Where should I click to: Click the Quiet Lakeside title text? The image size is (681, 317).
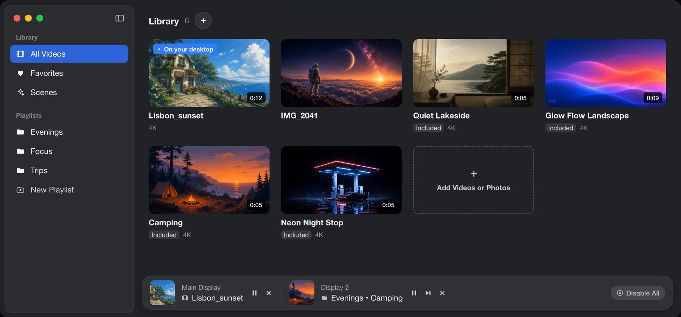(442, 116)
